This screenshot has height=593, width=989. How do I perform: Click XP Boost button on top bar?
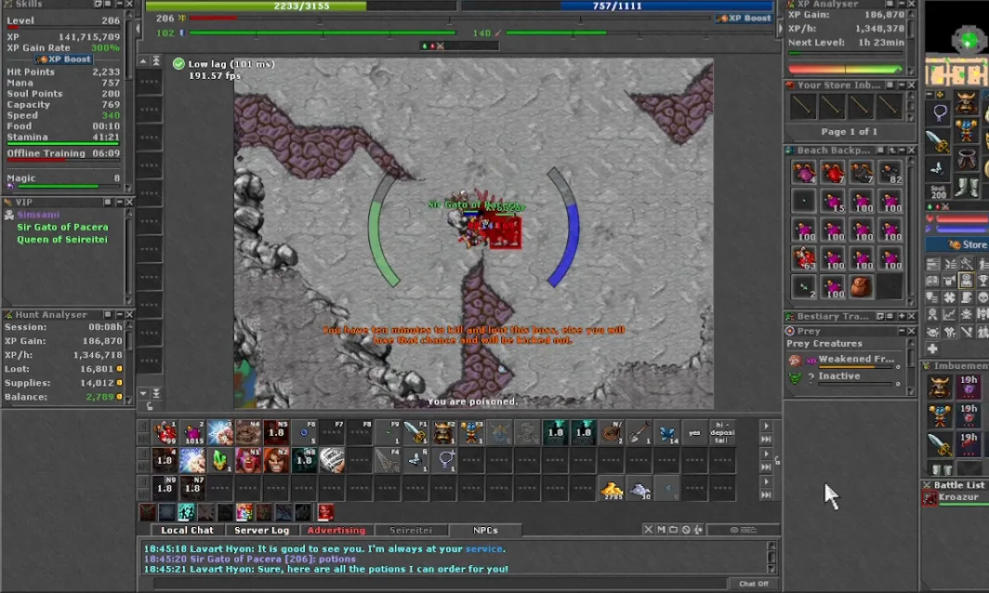(x=743, y=18)
